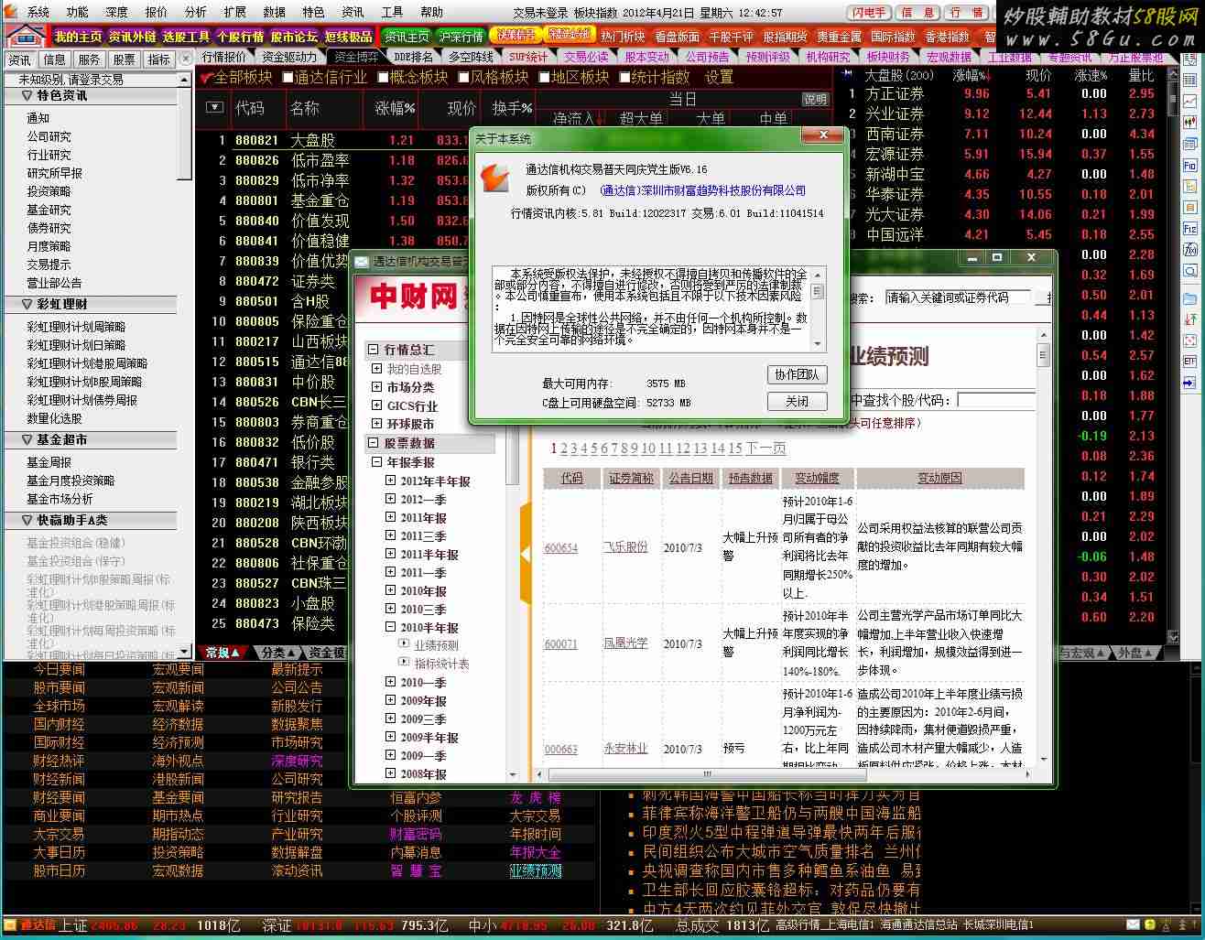
Task: Expand the 2012年半年报 tree node
Action: (x=390, y=481)
